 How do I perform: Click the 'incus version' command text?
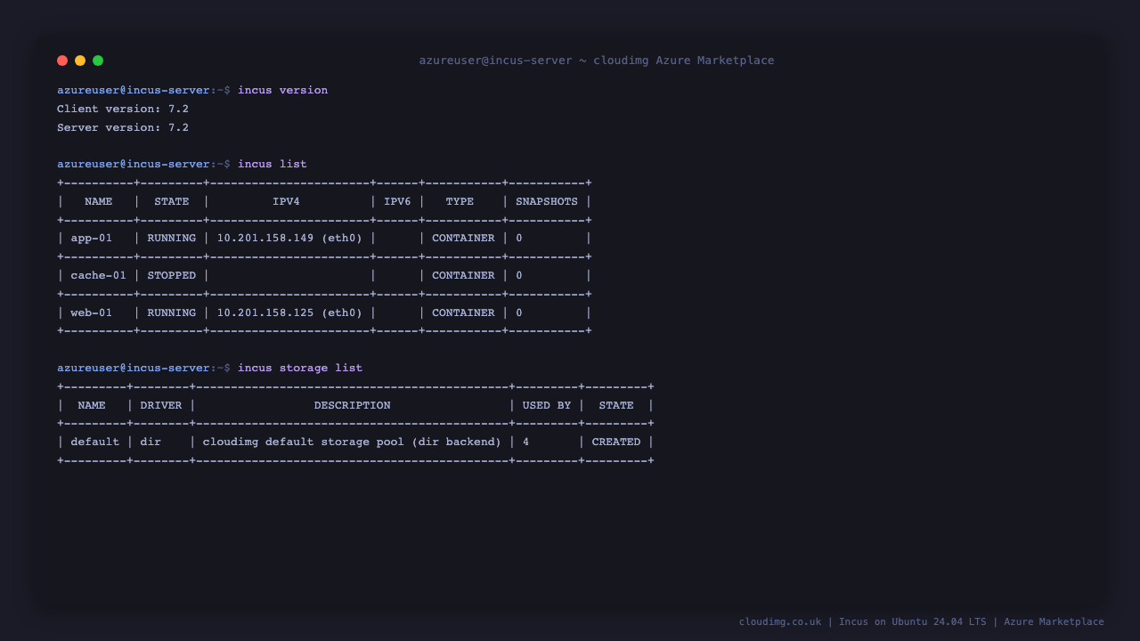click(x=282, y=90)
